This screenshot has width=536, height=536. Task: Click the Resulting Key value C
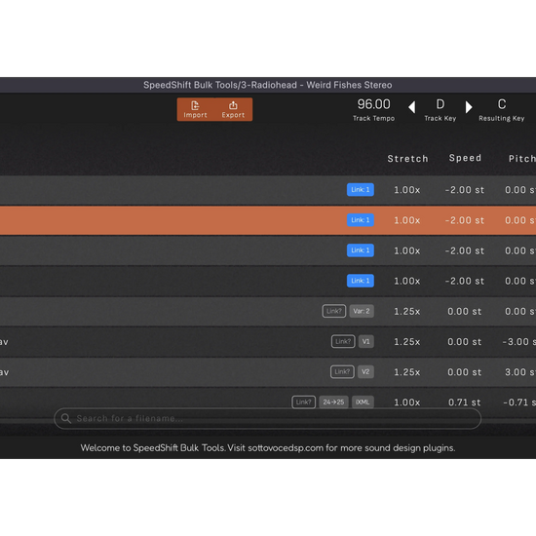point(502,104)
